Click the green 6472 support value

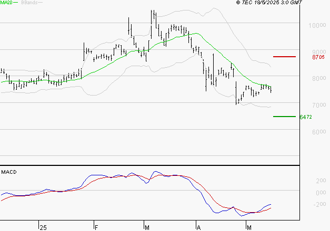pos(306,117)
